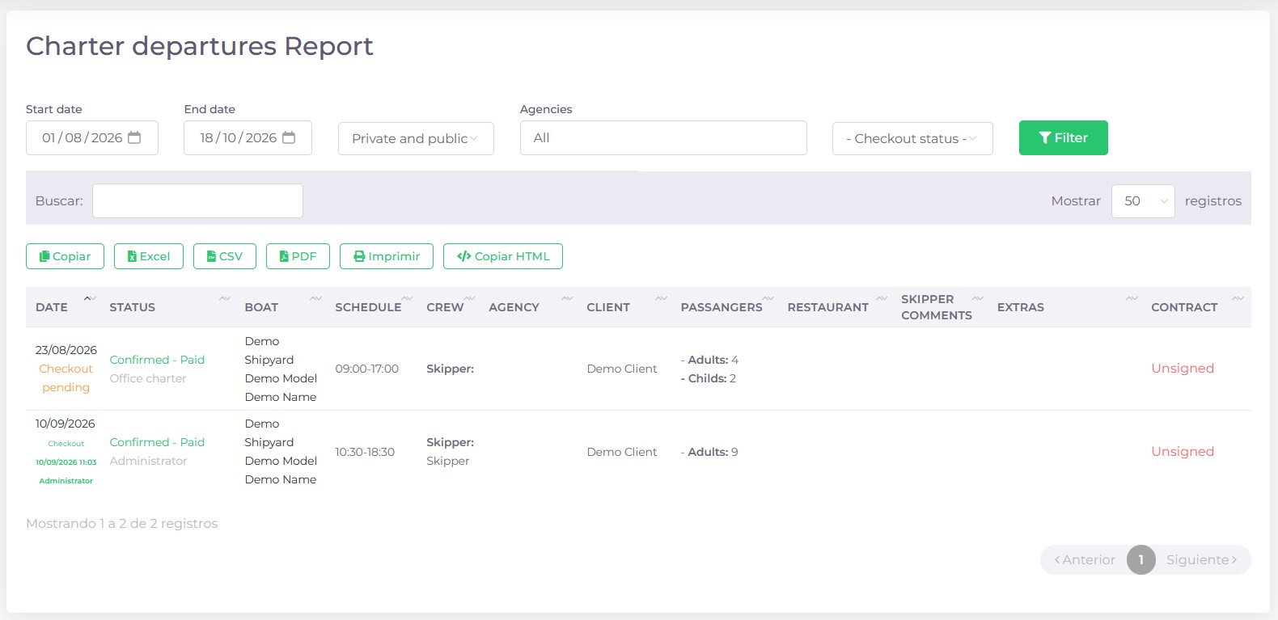Apply the green Filter button
The height and width of the screenshot is (620, 1278).
click(1064, 138)
